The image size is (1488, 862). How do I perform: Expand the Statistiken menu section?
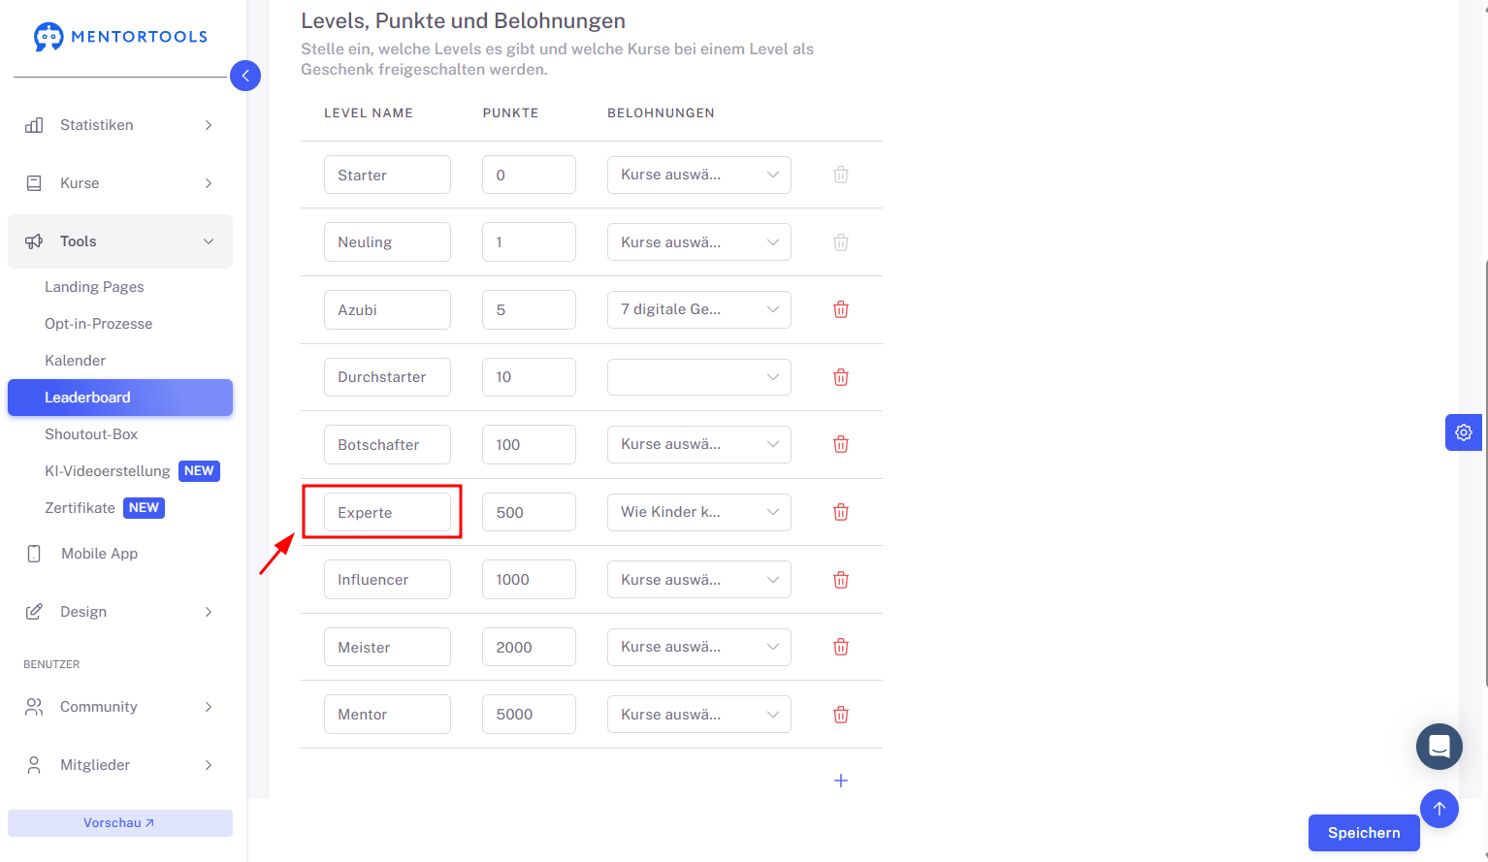[120, 125]
